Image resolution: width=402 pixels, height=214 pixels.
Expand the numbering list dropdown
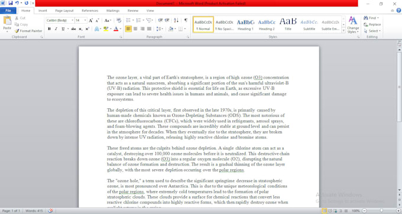click(143, 20)
